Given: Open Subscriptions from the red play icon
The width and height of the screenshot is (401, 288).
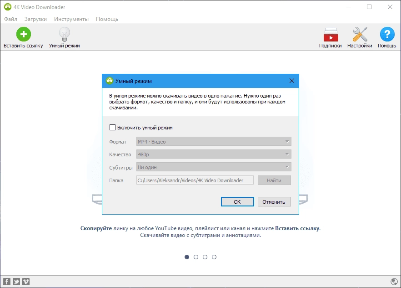Looking at the screenshot, I should 331,35.
